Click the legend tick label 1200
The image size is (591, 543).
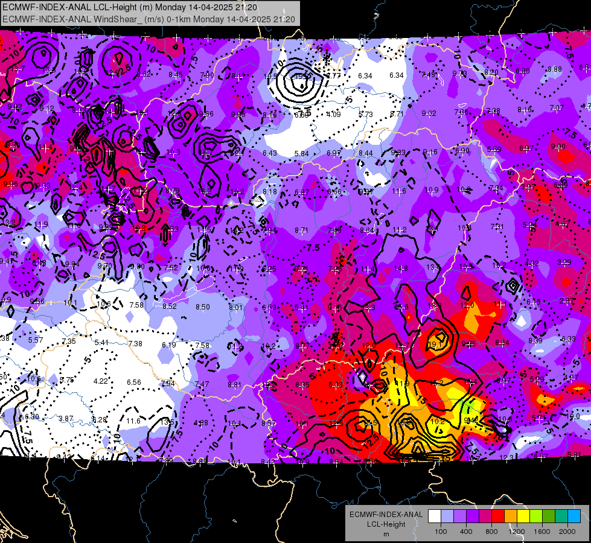(x=517, y=532)
